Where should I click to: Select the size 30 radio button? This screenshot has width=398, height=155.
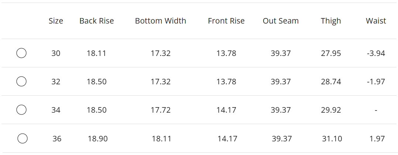21,53
